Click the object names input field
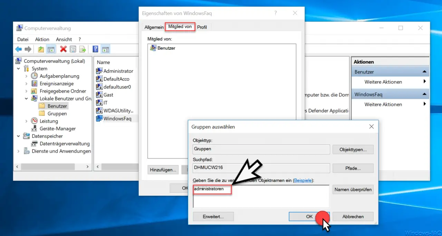This screenshot has width=442, height=236. point(261,196)
